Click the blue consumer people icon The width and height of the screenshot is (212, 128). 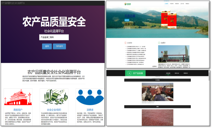coord(90,97)
